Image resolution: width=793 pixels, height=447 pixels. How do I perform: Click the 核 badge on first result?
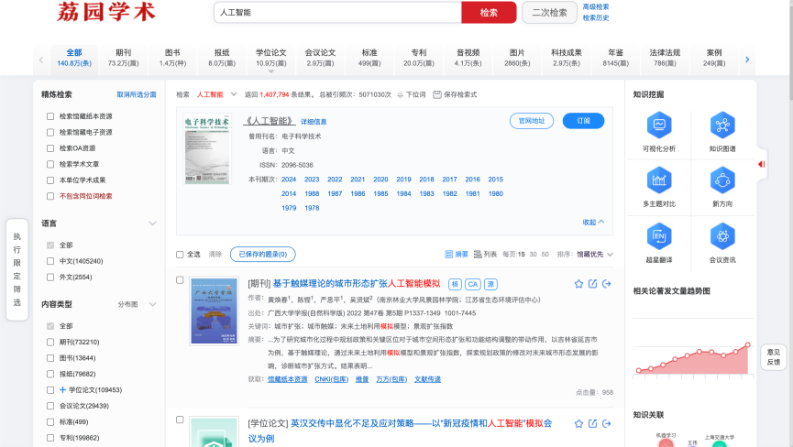click(x=455, y=284)
